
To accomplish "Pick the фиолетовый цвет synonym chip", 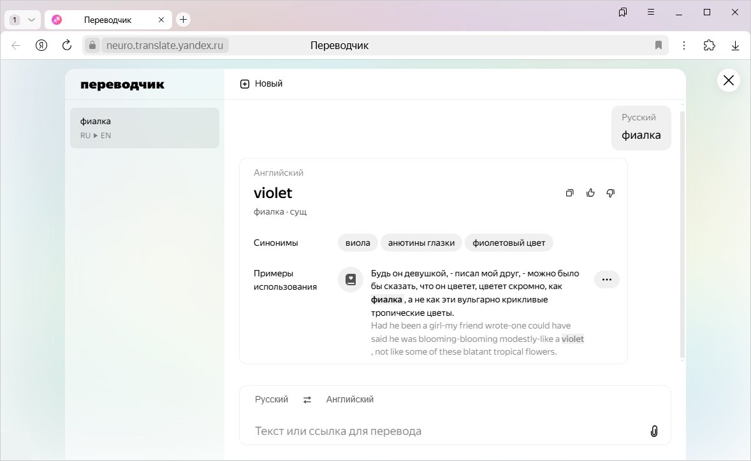I will coord(509,243).
